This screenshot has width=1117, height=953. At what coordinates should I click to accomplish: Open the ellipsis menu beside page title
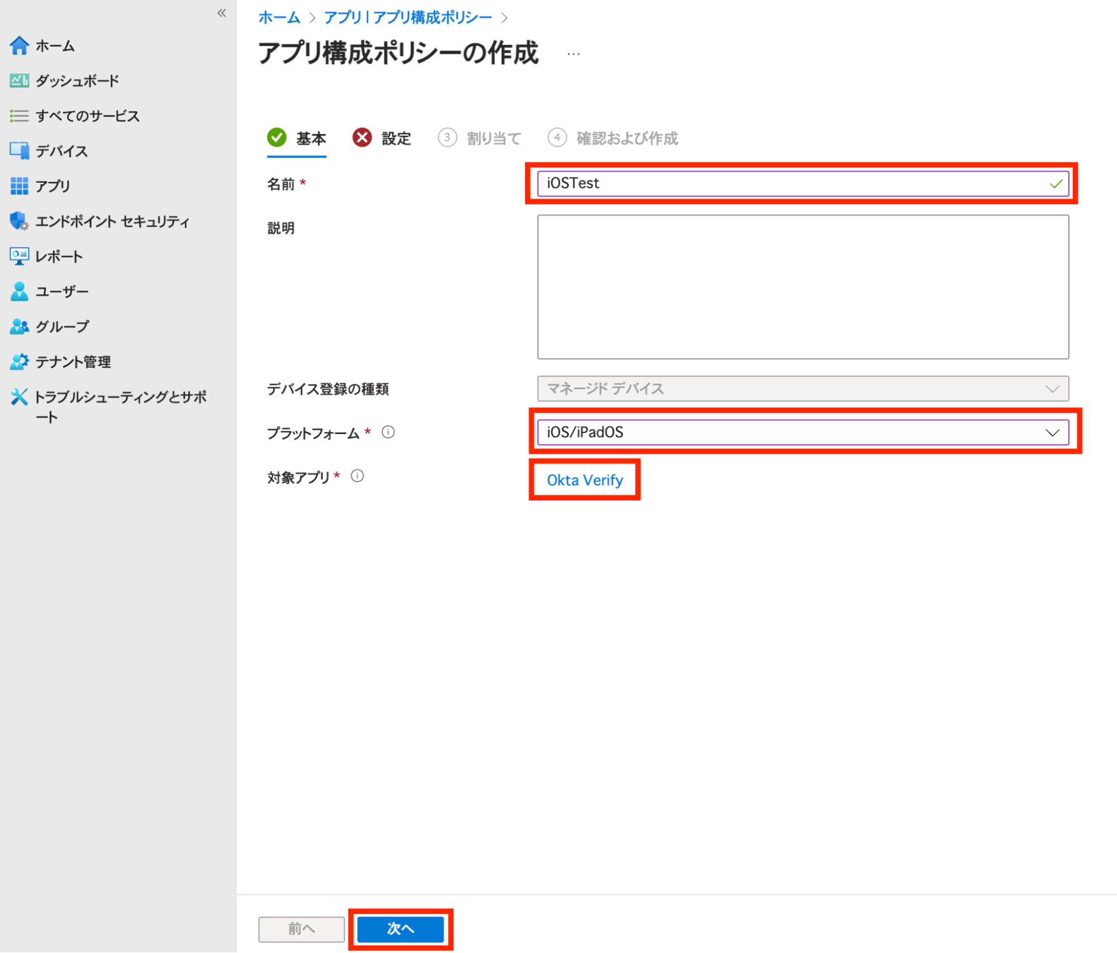[x=573, y=54]
